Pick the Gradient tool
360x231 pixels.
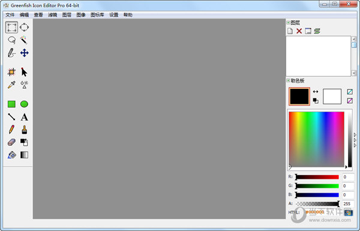point(24,155)
